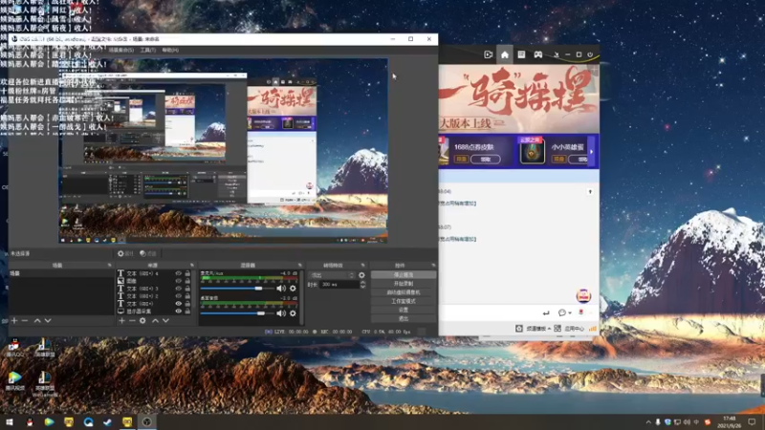Open the 工具(T) menu in OBS

click(x=148, y=51)
